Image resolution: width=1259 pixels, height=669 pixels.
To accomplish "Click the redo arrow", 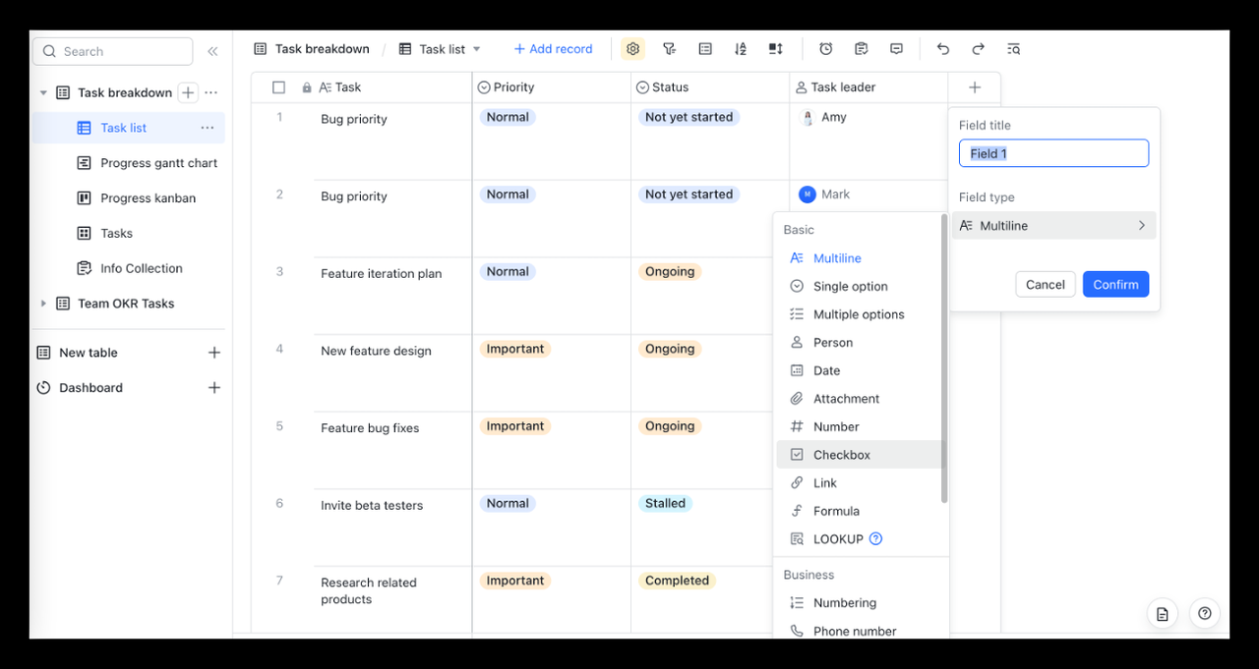I will tap(978, 49).
